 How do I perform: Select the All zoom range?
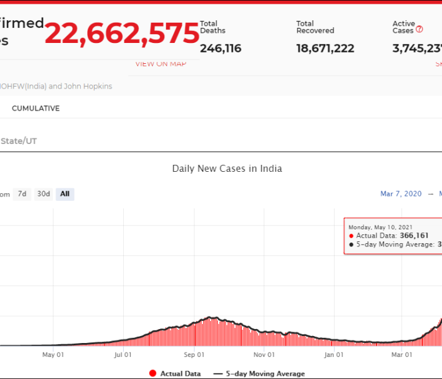(x=64, y=194)
